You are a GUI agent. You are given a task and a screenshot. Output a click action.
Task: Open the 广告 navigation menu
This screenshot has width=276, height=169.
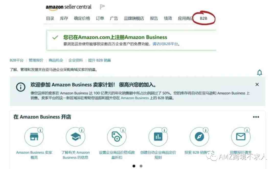[x=114, y=18]
